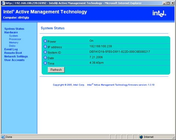This screenshot has width=176, height=140.
Task: Click the info icon beside IP address
Action: (45, 46)
